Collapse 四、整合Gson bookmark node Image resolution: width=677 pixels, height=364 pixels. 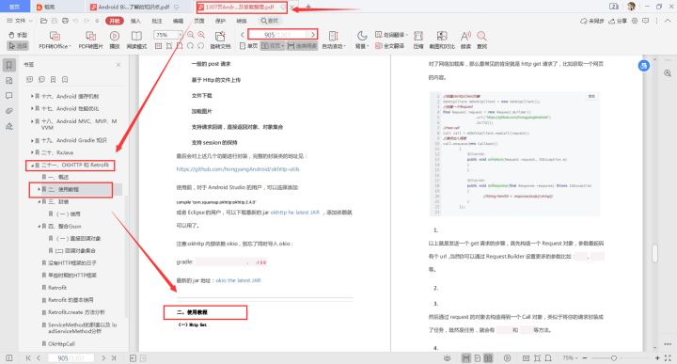point(39,227)
